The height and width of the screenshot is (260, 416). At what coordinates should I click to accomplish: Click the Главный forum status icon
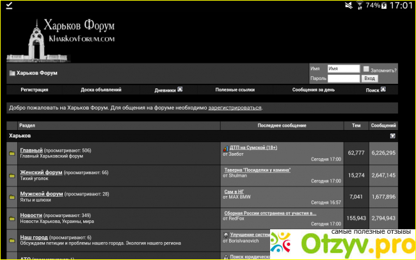(12, 154)
